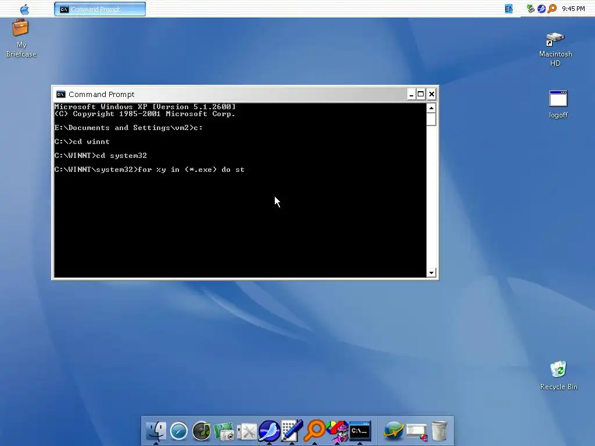
Task: Minimize the Command Prompt window
Action: click(411, 95)
